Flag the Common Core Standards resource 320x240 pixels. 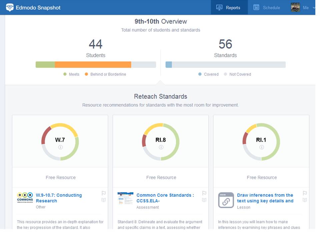point(204,193)
